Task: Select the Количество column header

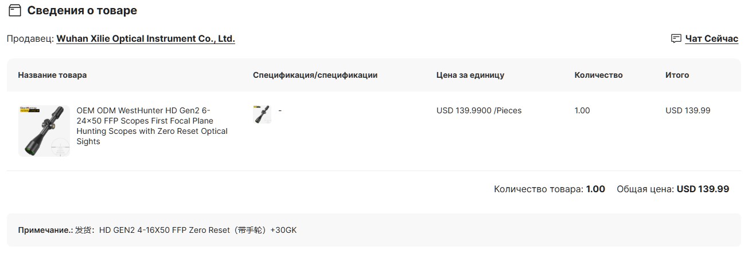Action: coord(598,75)
